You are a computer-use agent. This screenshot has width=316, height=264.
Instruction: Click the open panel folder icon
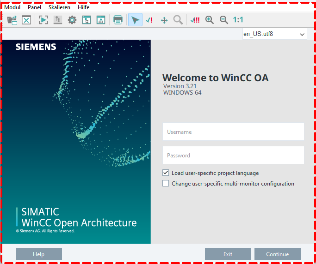coord(12,20)
